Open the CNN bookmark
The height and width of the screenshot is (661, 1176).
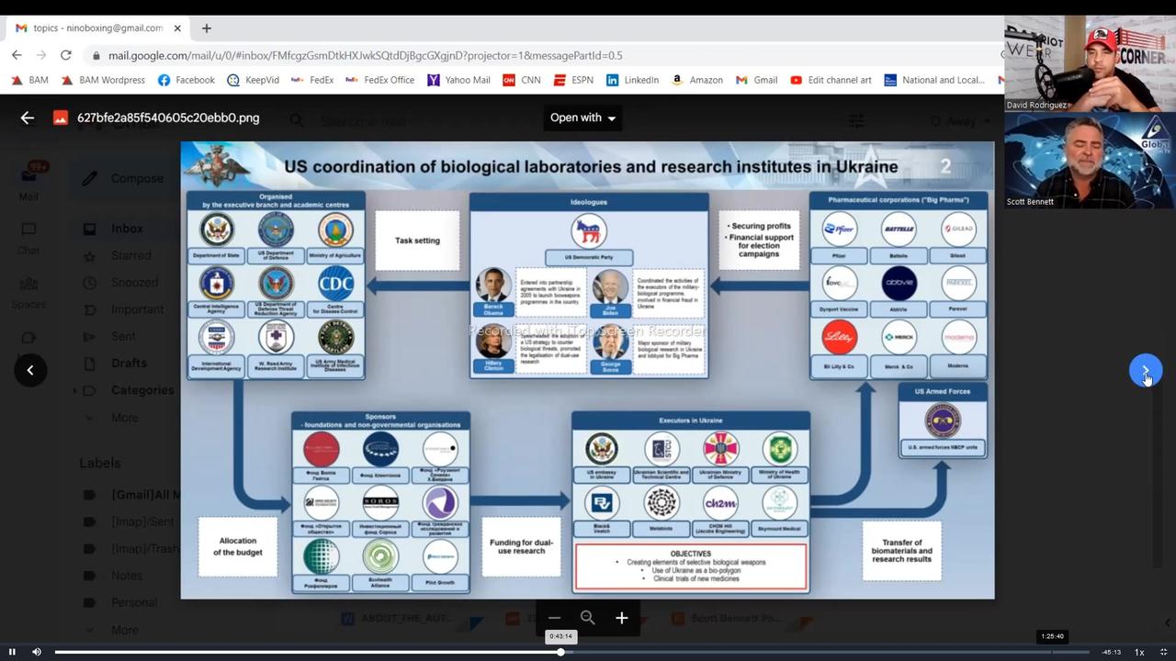(521, 80)
